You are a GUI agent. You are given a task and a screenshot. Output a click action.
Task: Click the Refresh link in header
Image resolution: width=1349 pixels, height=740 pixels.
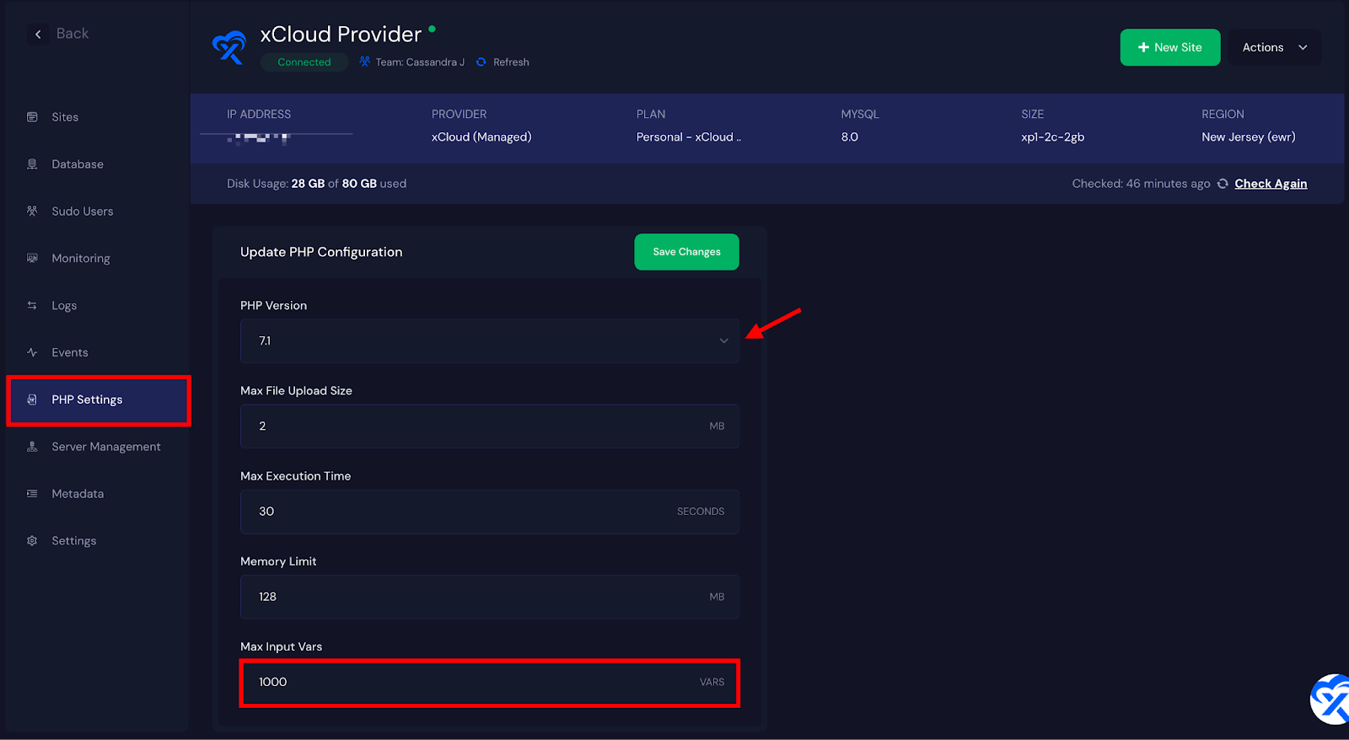pyautogui.click(x=511, y=62)
